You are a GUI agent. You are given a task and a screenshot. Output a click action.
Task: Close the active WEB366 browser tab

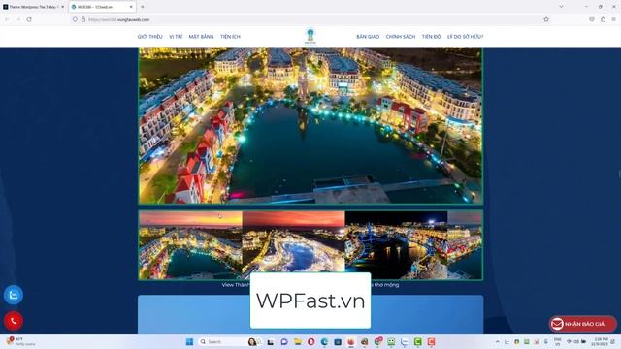pos(131,7)
